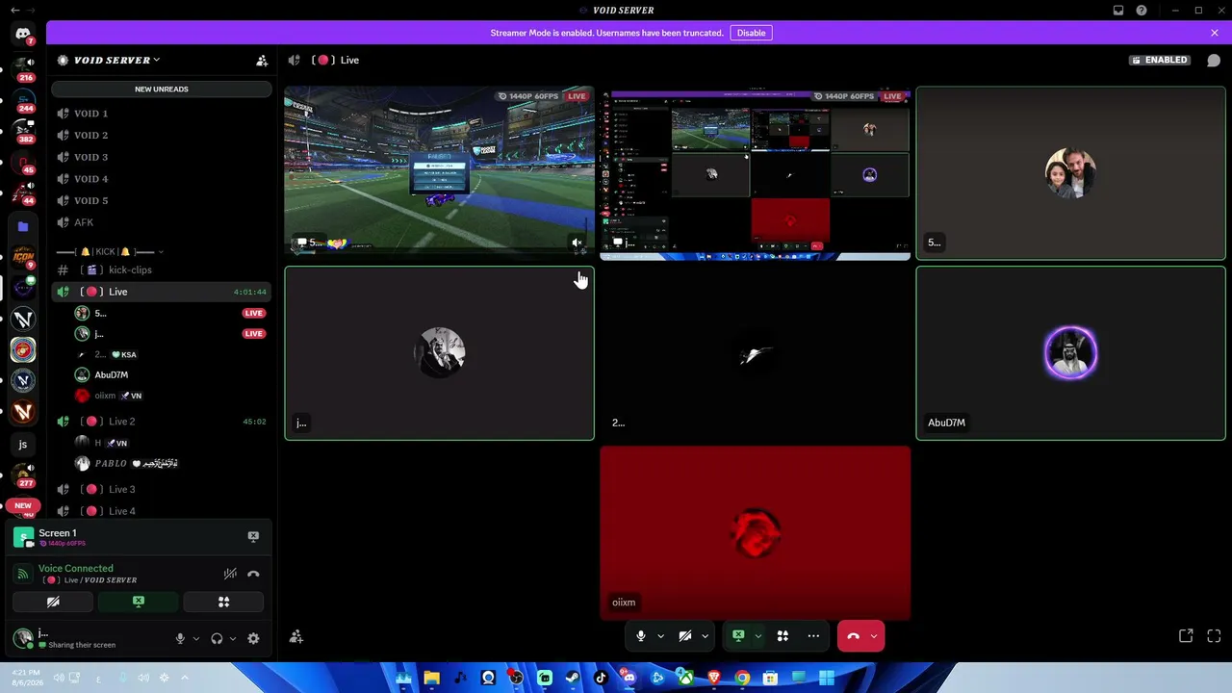Unmute the Rocket League stream audio

pyautogui.click(x=577, y=244)
